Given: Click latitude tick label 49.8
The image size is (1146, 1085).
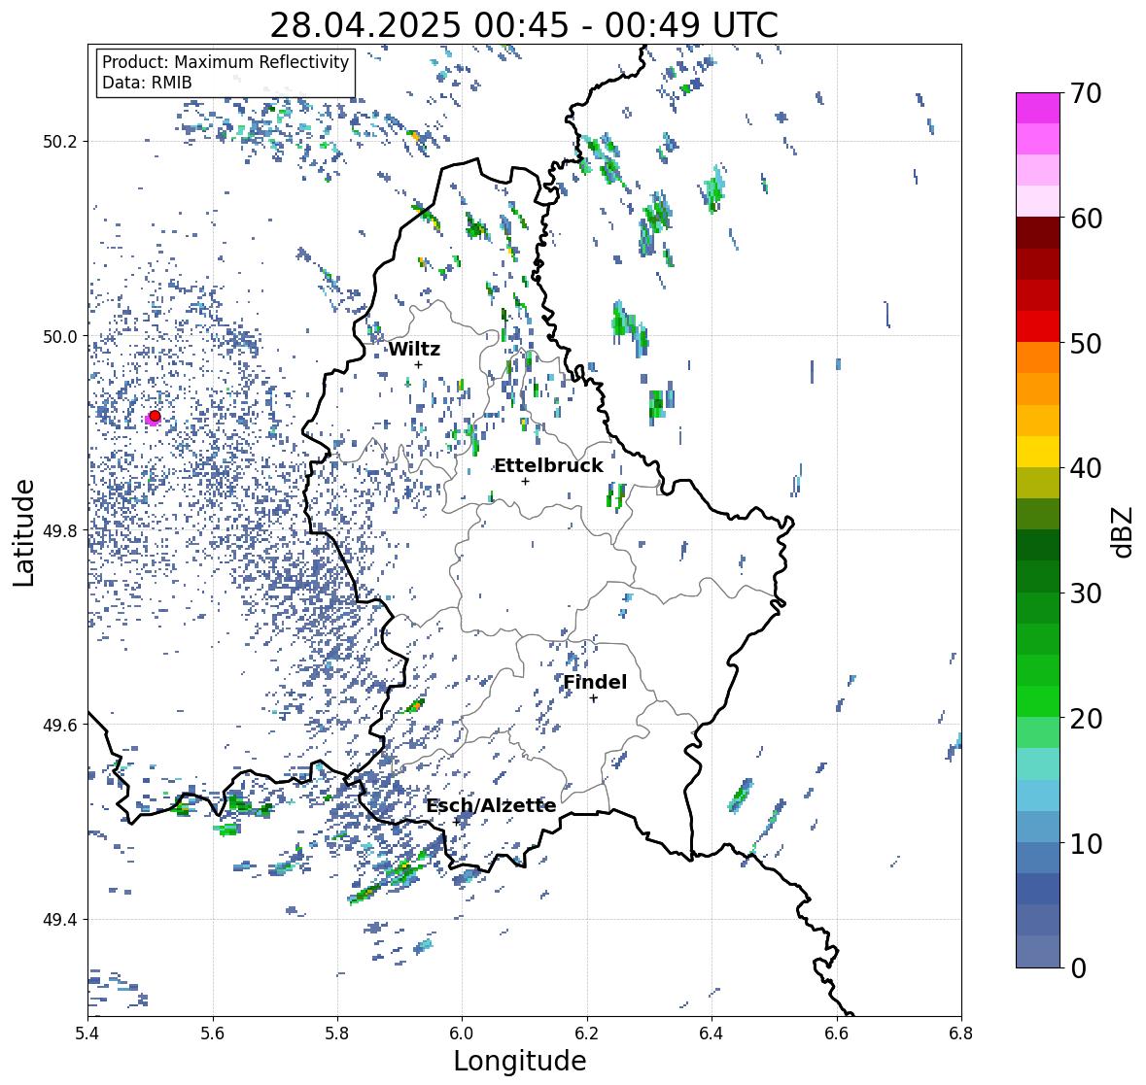Looking at the screenshot, I should [60, 530].
